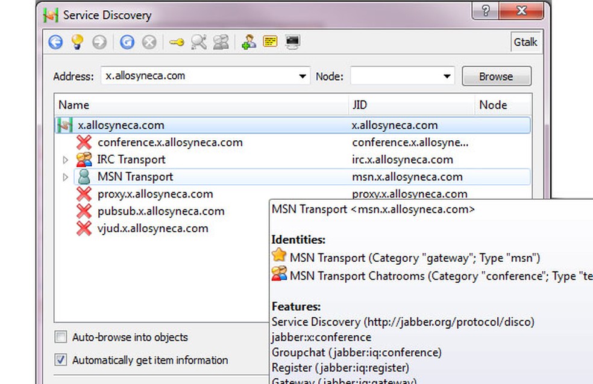This screenshot has height=384, width=593.
Task: Click the Gtalk account button
Action: [526, 42]
